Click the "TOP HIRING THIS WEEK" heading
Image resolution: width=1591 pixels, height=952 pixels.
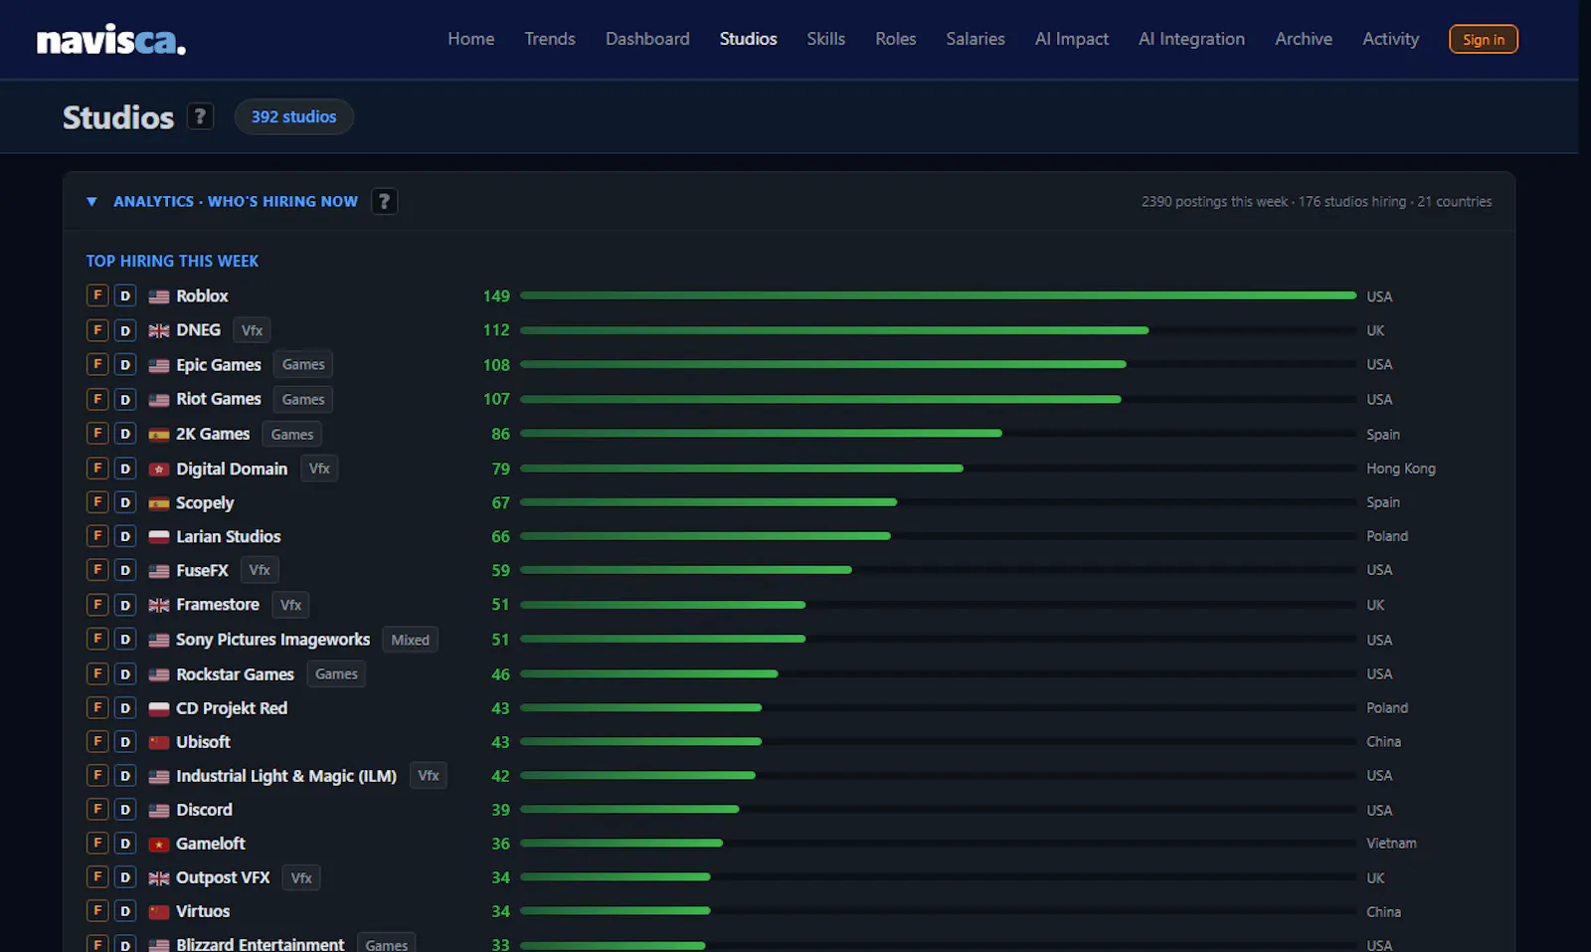172,261
